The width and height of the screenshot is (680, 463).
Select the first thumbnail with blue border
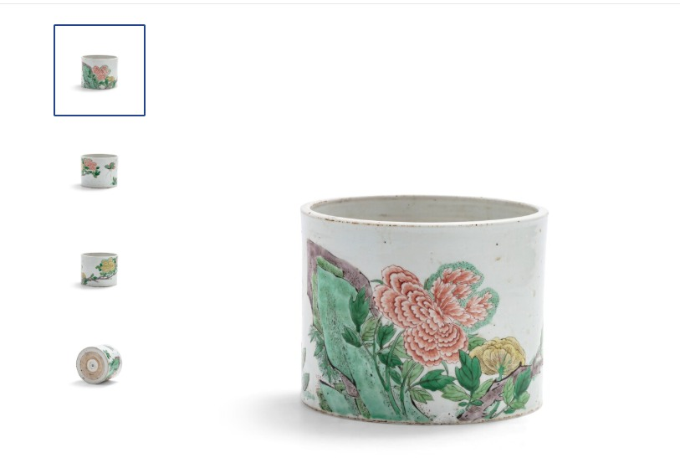100,70
